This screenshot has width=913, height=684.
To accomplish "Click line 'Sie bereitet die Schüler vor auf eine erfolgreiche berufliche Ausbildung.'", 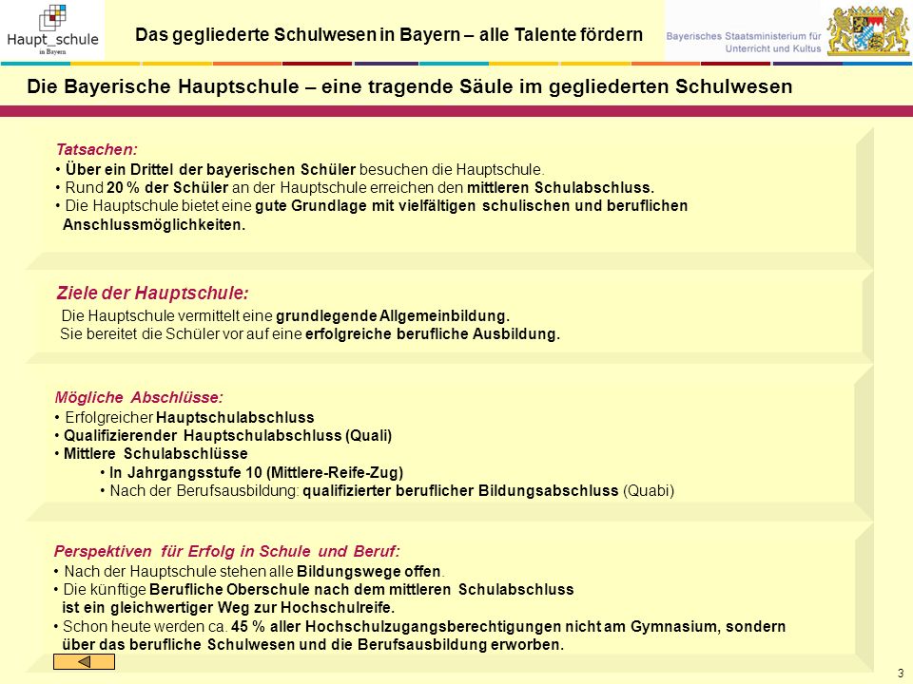I will tap(310, 334).
